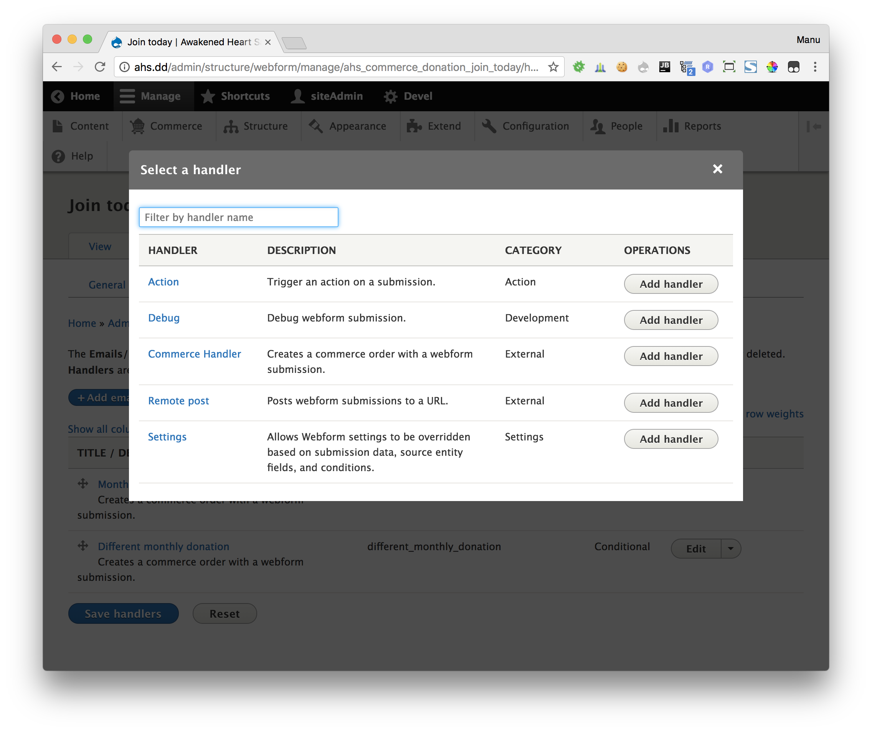872x732 pixels.
Task: Open Shortcuts in the admin toolbar
Action: coord(236,96)
